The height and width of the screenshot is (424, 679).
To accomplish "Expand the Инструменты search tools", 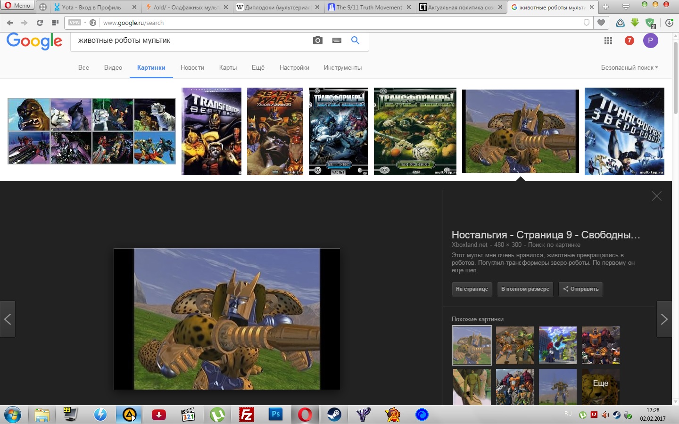I will [343, 67].
